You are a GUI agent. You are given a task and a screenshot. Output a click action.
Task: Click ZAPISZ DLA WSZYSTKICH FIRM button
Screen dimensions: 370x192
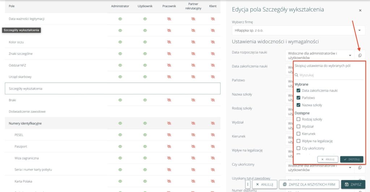(309, 184)
